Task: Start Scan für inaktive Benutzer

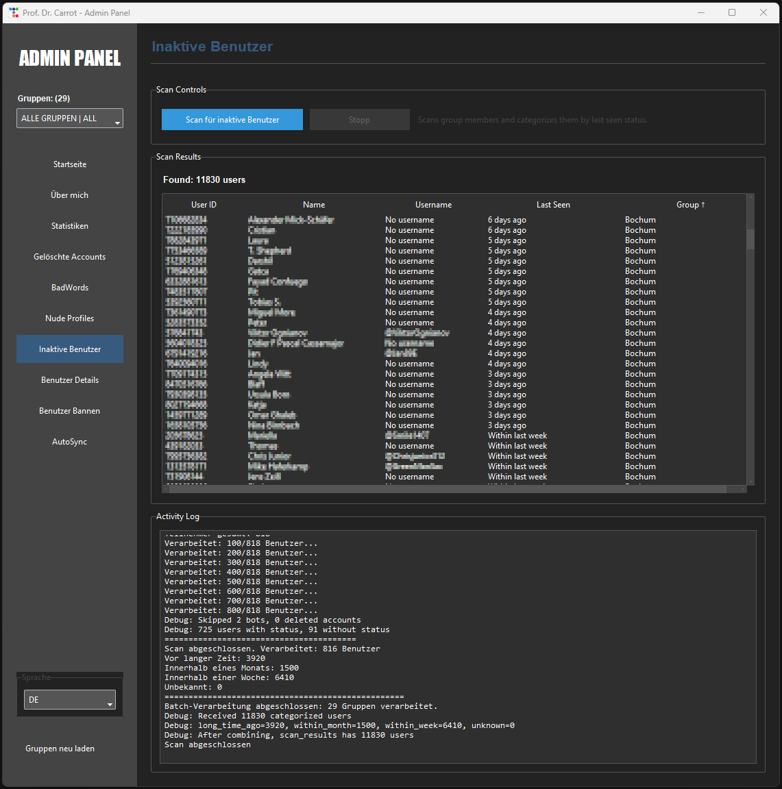Action: (x=232, y=120)
